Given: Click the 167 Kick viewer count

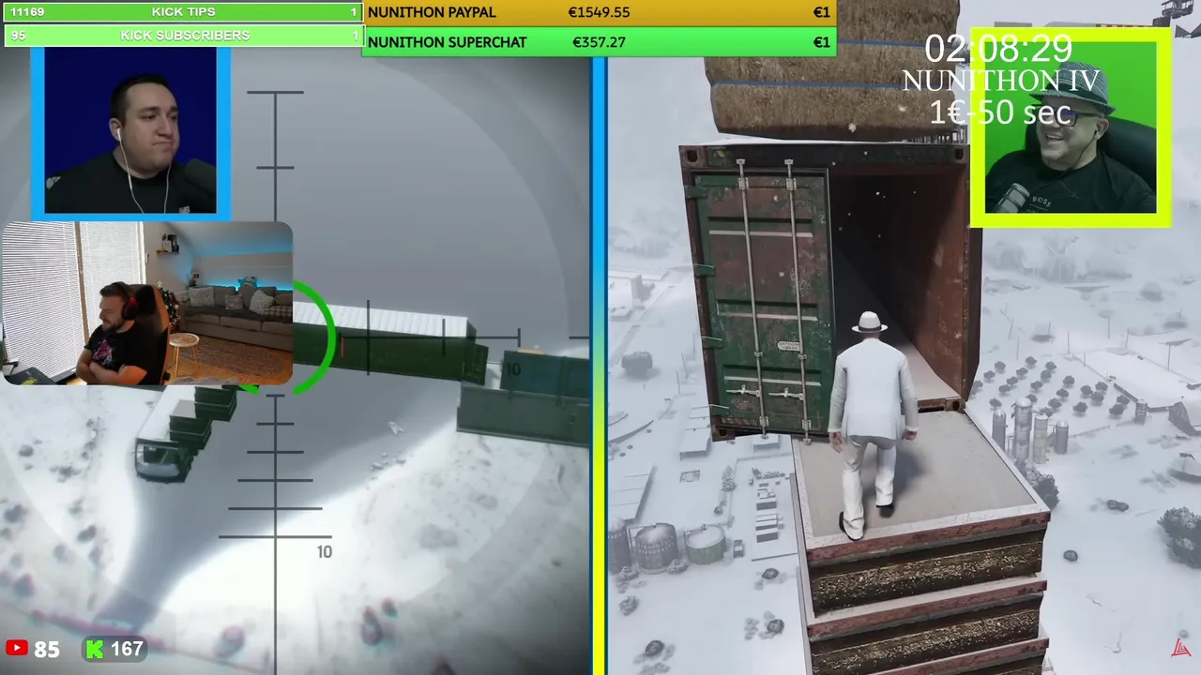Looking at the screenshot, I should click(x=127, y=649).
